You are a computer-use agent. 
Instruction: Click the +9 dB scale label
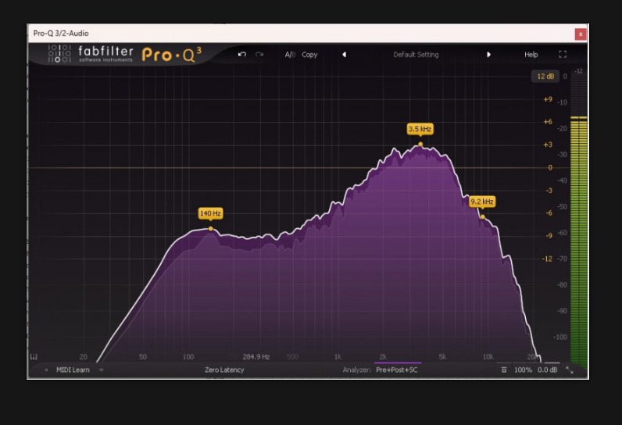click(x=548, y=99)
